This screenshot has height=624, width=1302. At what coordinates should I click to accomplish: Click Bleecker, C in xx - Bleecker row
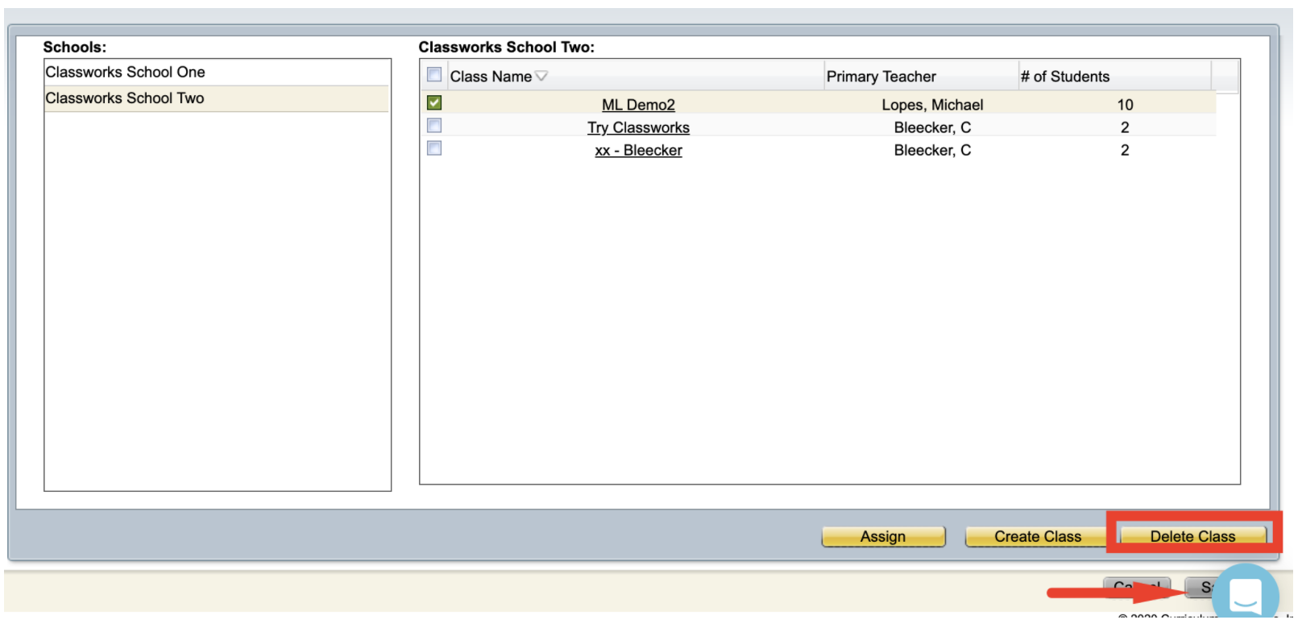tap(932, 150)
